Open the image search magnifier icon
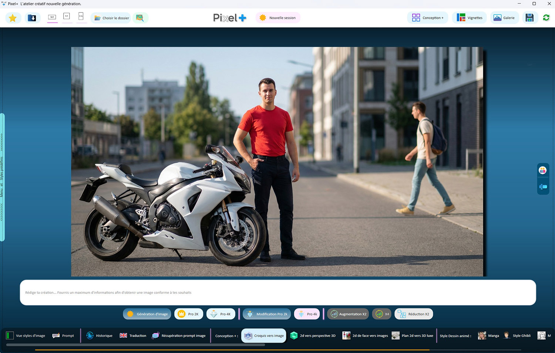Viewport: 555px width, 353px height. [x=140, y=18]
